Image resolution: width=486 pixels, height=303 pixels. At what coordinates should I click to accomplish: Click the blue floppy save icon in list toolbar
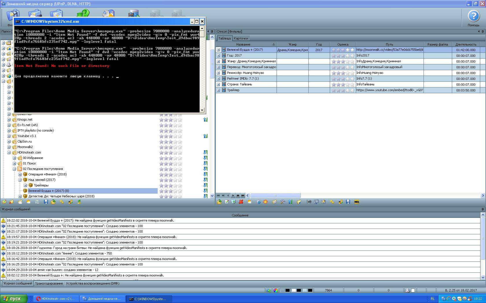click(348, 202)
